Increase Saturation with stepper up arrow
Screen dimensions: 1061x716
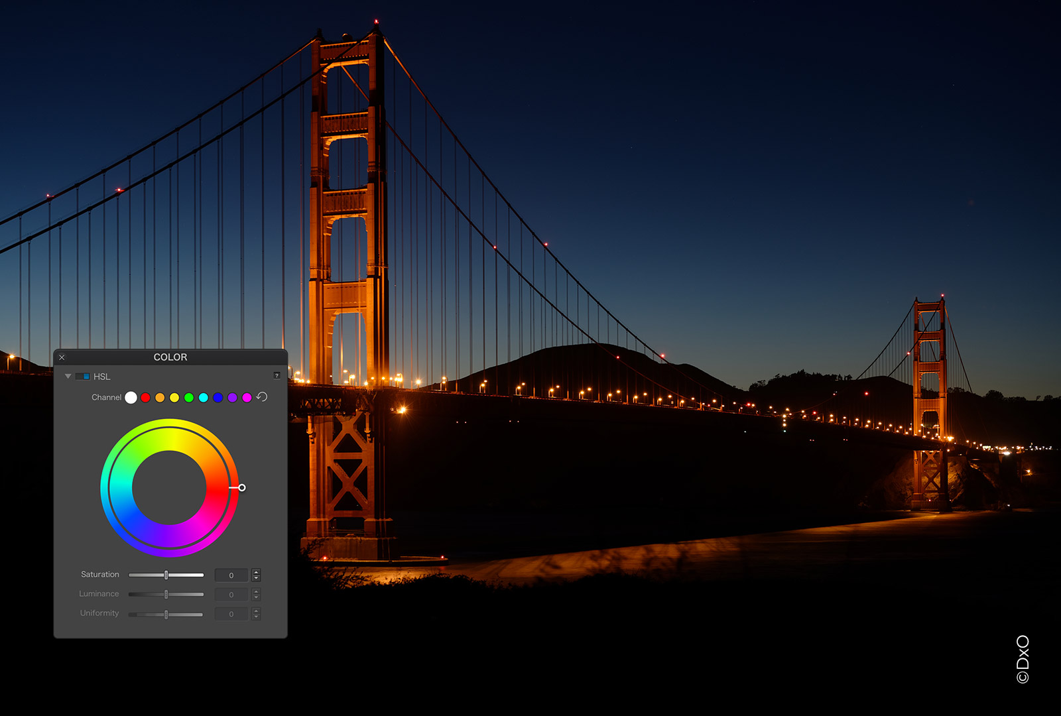coord(257,571)
